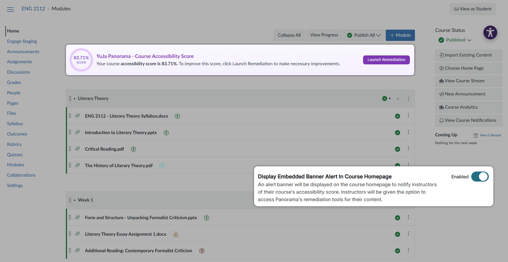Open the YuJa Panorama floating accessibility widget
Viewport: 508px width, 262px height.
point(490,32)
